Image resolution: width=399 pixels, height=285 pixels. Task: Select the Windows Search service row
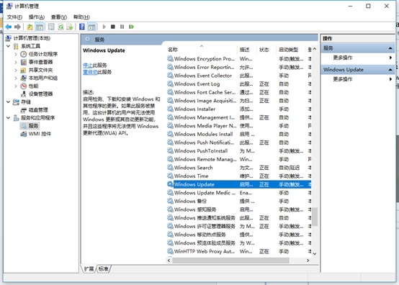(238, 168)
